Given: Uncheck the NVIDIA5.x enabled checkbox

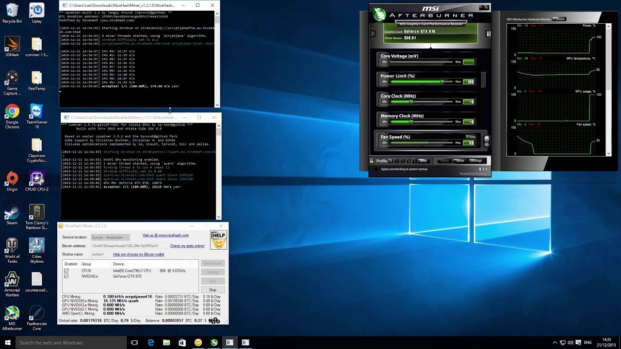Looking at the screenshot, I should (x=66, y=276).
